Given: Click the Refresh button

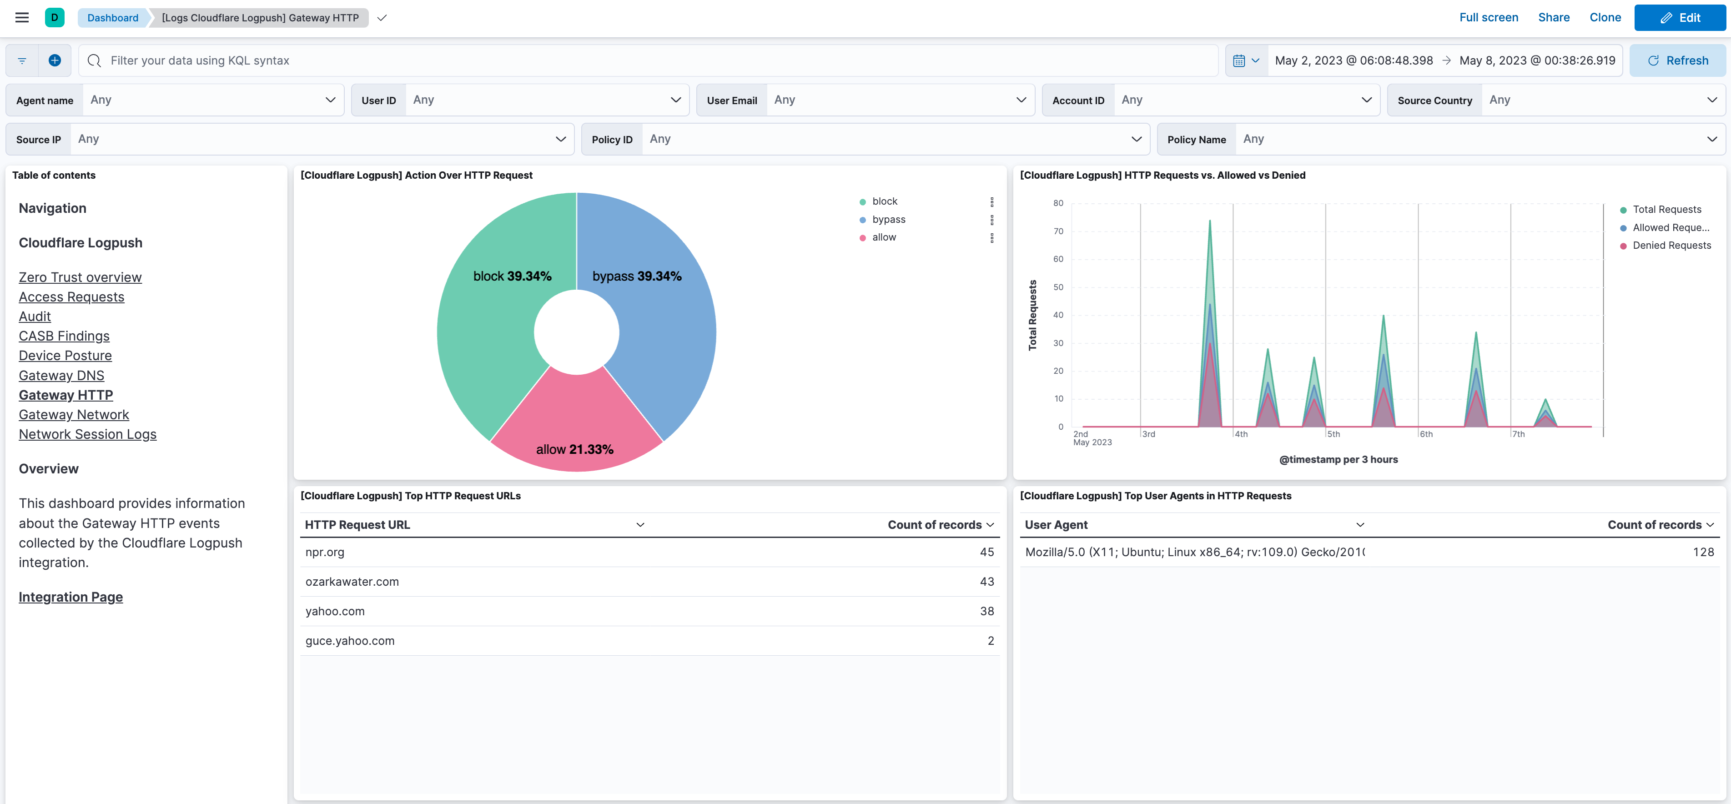Looking at the screenshot, I should (x=1677, y=60).
